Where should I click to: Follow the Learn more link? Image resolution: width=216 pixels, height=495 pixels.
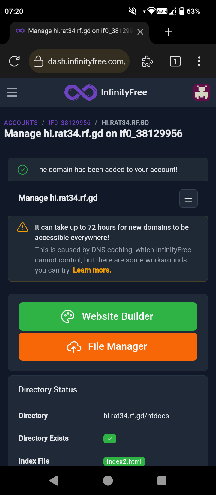[x=92, y=270]
